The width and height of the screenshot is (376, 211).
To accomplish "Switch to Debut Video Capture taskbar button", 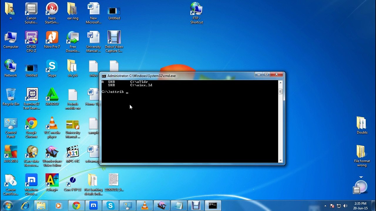I will (196, 206).
